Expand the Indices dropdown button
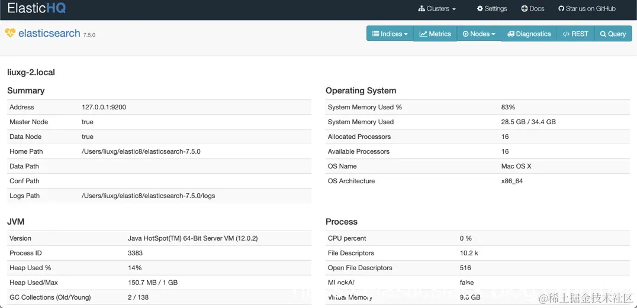637x308 pixels. [390, 34]
